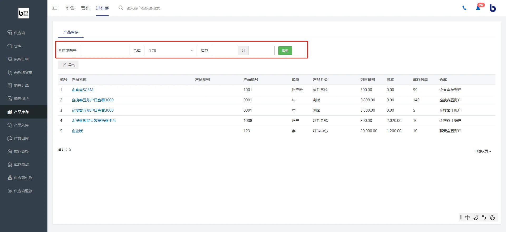Viewport: 506px width, 232px height.
Task: Click the 产品分类 column header
Action: pyautogui.click(x=320, y=80)
